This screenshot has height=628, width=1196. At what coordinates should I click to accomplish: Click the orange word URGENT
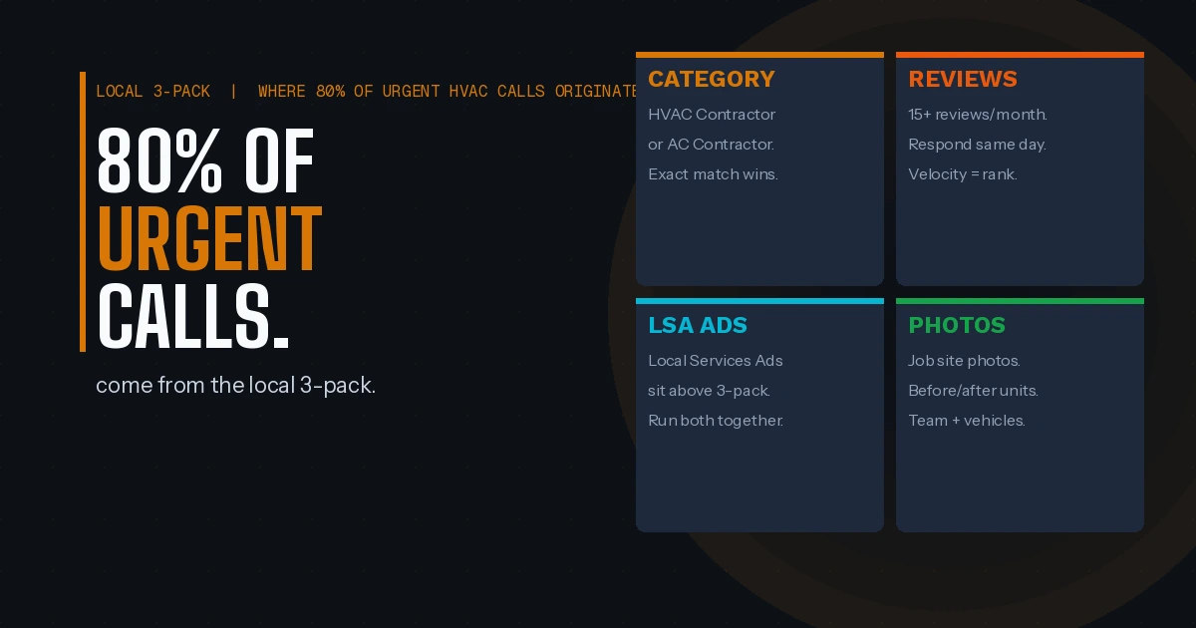(209, 240)
